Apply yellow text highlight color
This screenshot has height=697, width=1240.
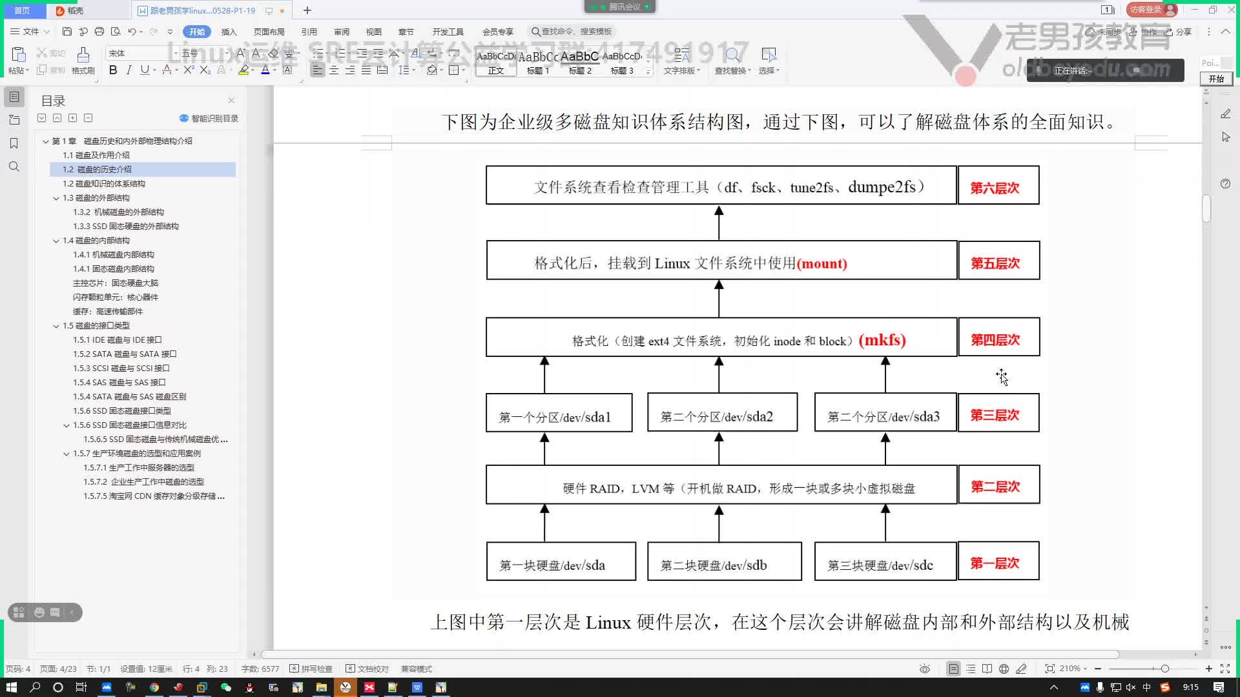coord(243,70)
